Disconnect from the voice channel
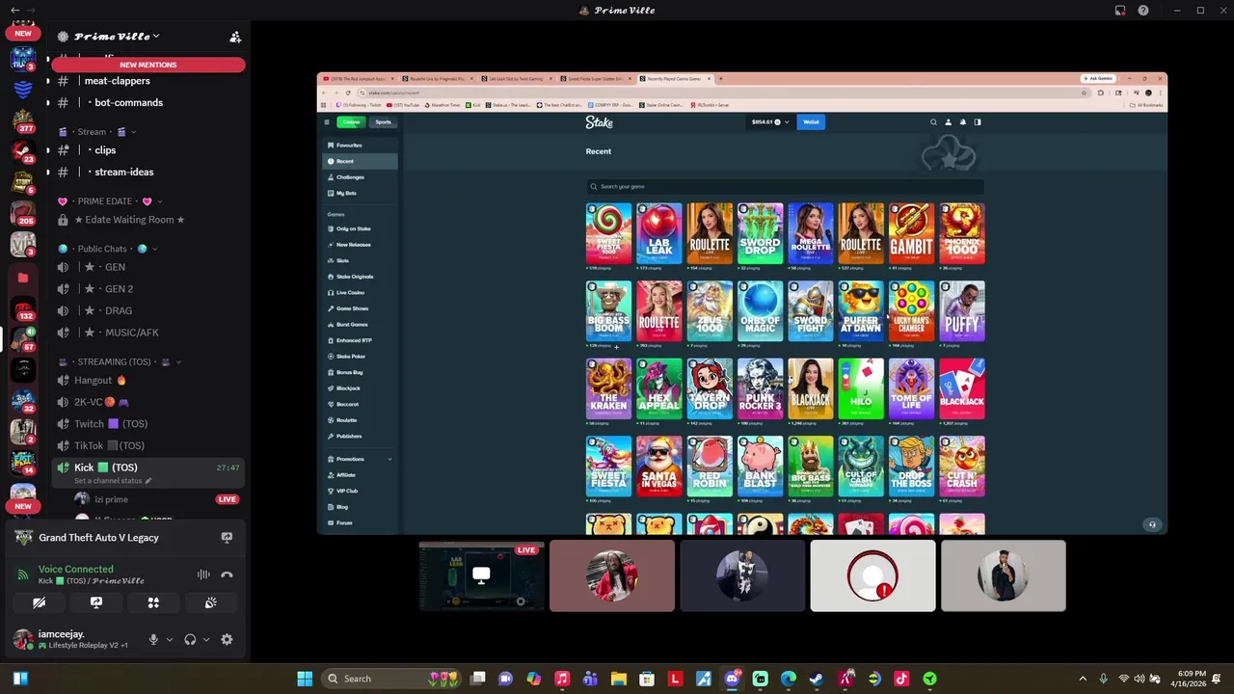Viewport: 1234px width, 694px height. tap(227, 574)
